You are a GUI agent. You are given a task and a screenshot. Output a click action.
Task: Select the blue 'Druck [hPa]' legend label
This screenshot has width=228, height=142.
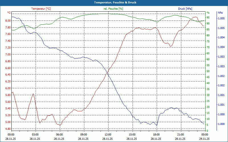[x=185, y=9]
